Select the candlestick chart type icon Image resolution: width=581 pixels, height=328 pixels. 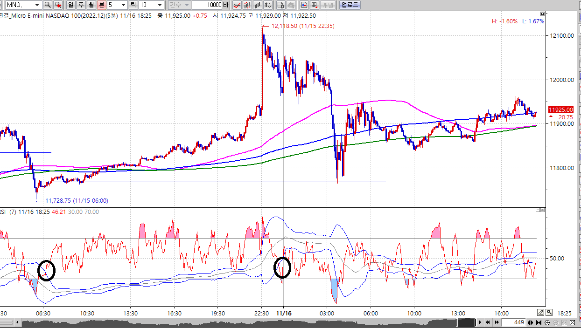[x=247, y=5]
